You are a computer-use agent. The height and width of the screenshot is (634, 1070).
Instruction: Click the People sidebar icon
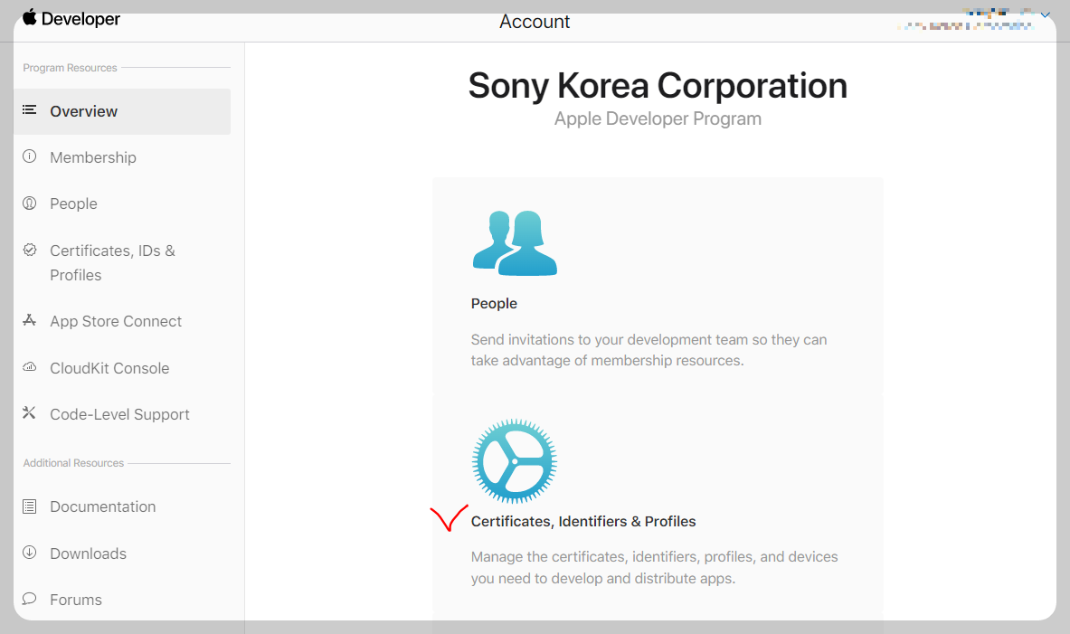[x=29, y=203]
